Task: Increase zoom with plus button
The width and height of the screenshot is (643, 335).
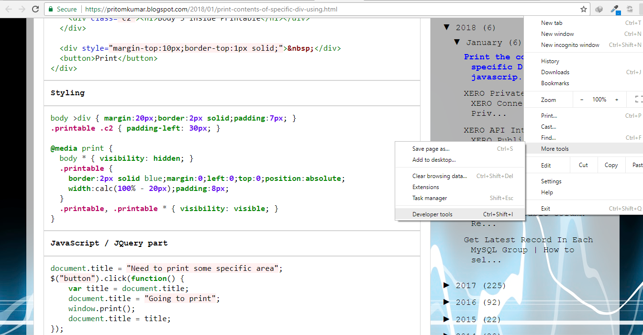Action: 617,100
